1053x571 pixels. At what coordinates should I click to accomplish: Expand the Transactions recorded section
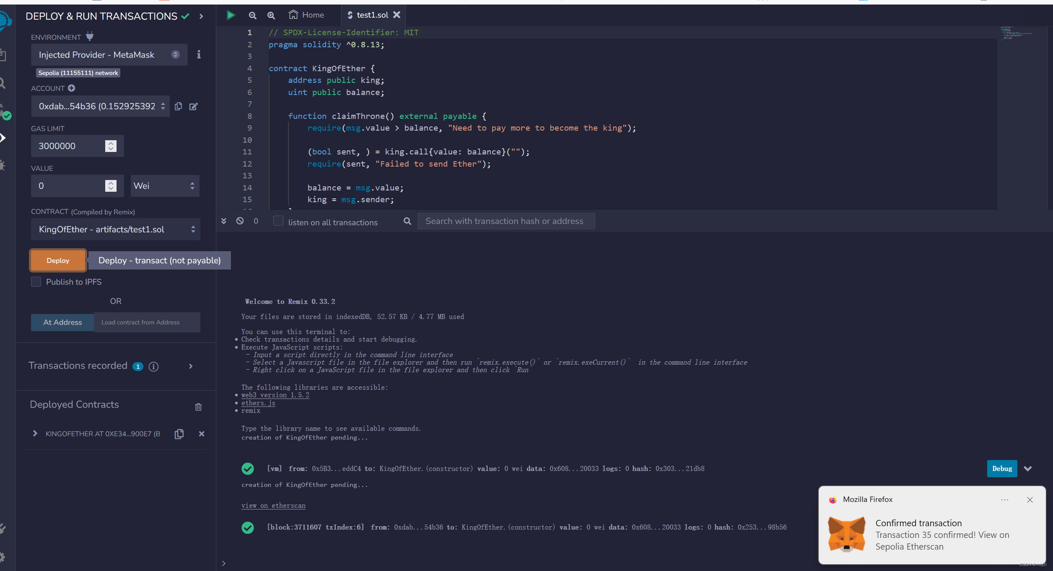[x=191, y=366]
